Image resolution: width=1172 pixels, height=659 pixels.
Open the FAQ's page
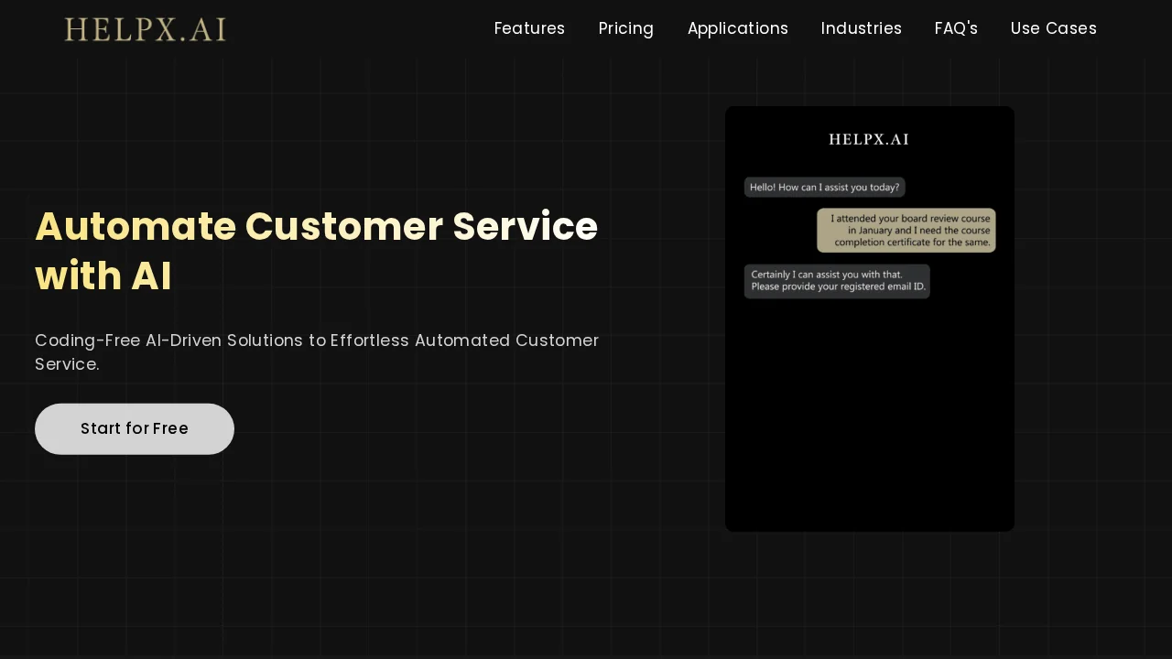point(956,28)
